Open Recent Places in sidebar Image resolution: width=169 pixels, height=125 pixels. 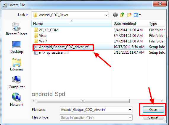17,29
